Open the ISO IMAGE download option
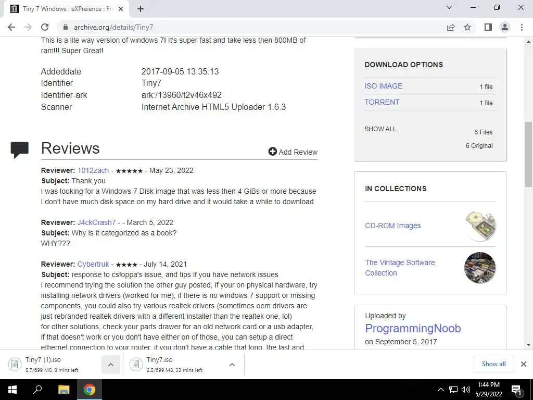 tap(384, 86)
